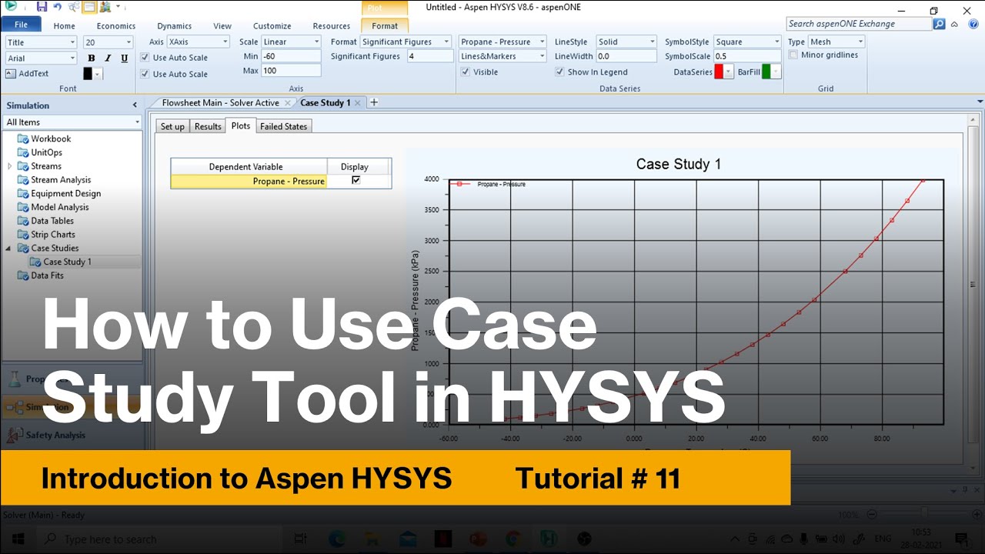Click the Equipment Design folder icon
Viewport: 985px width, 554px height.
[23, 194]
